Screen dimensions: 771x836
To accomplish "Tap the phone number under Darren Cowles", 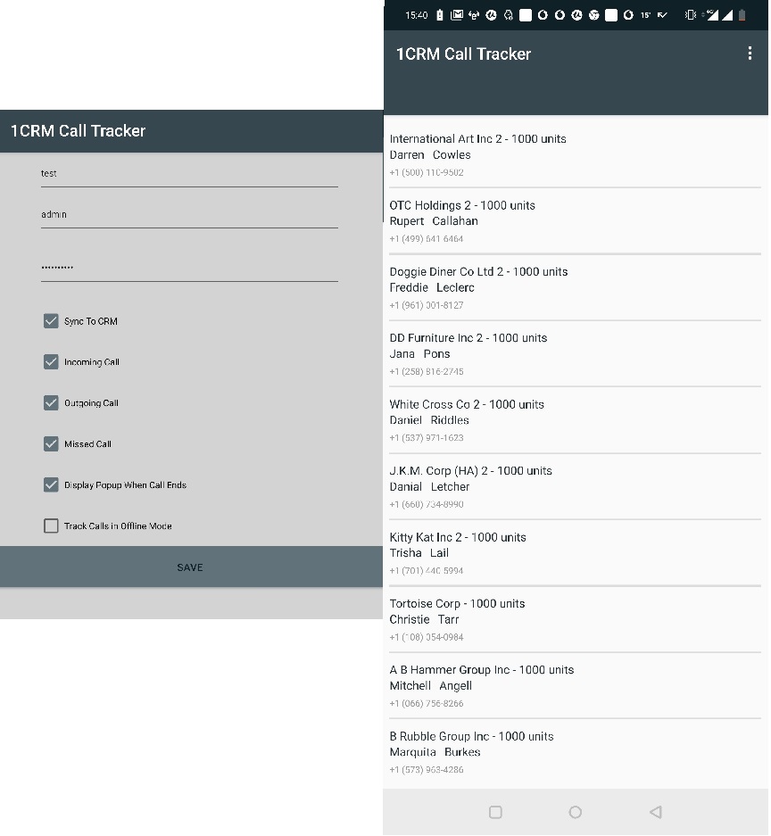I will [426, 172].
